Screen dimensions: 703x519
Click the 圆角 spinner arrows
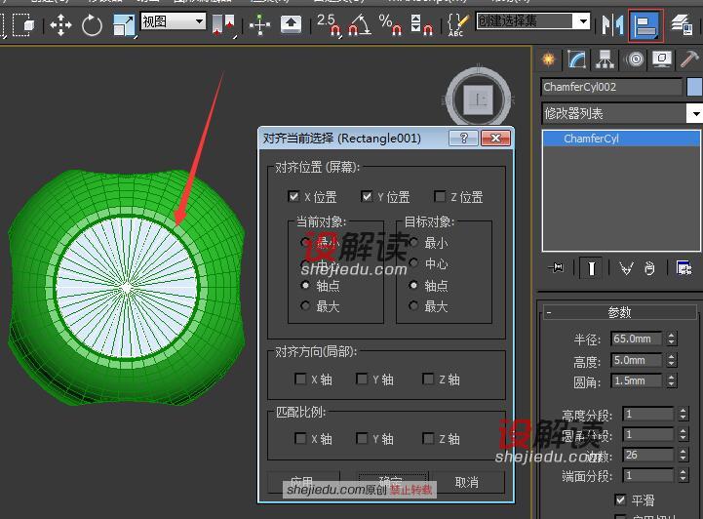click(671, 380)
